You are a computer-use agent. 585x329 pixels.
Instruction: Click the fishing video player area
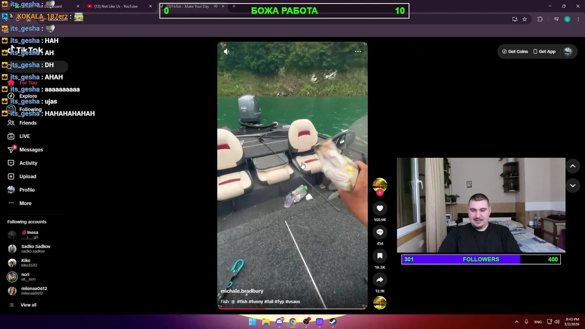coord(292,175)
